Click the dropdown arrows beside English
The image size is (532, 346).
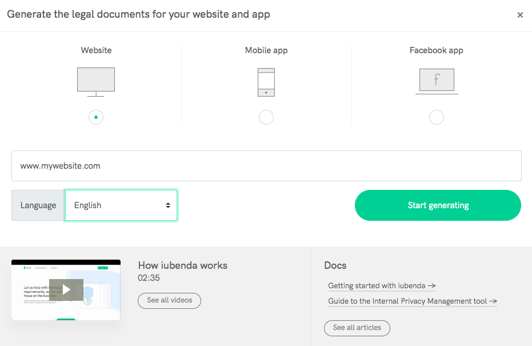(x=168, y=205)
